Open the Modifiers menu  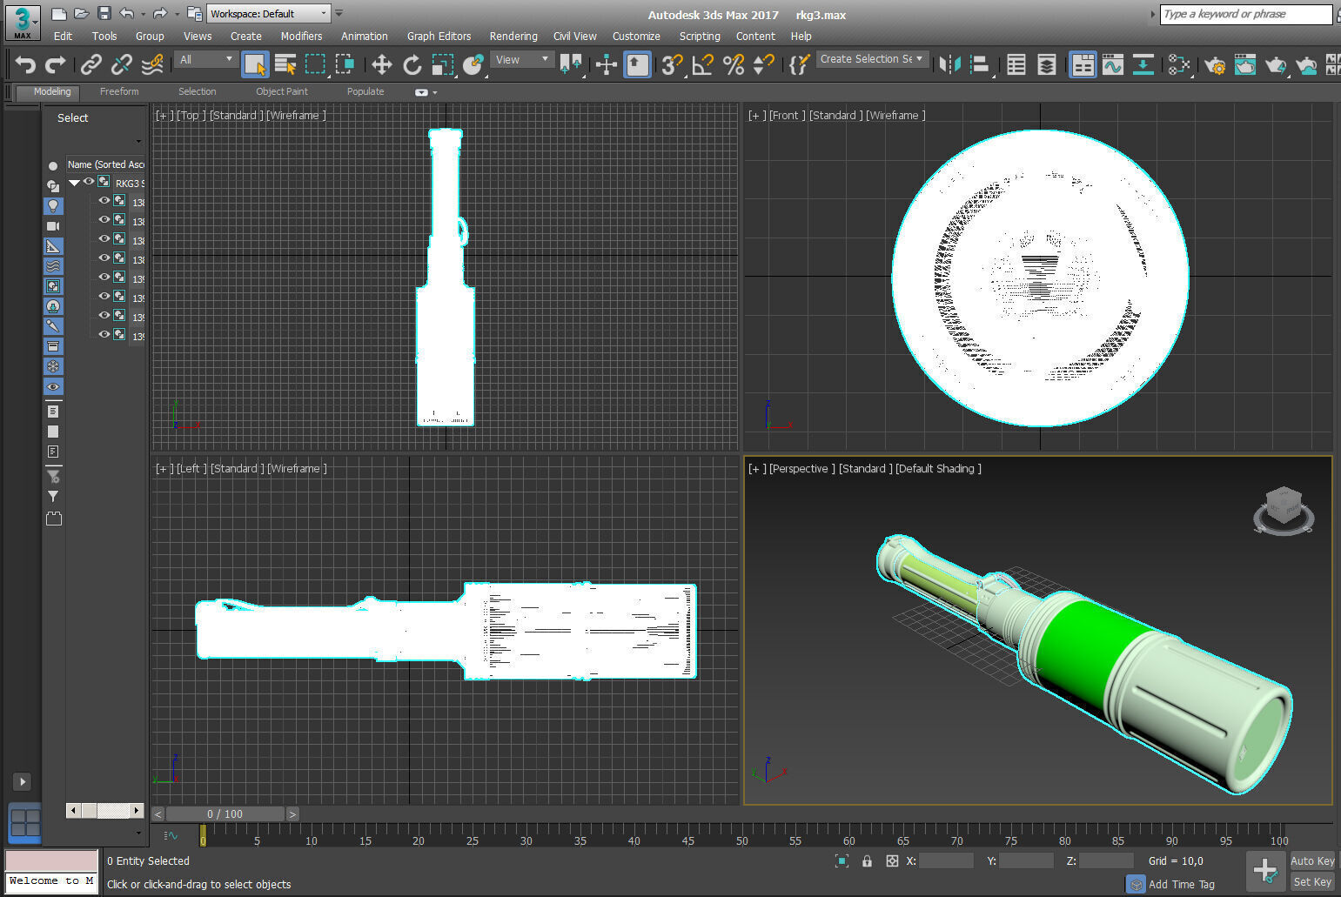pyautogui.click(x=301, y=37)
